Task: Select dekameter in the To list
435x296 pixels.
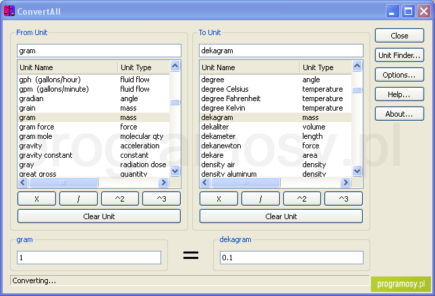Action: (x=275, y=136)
